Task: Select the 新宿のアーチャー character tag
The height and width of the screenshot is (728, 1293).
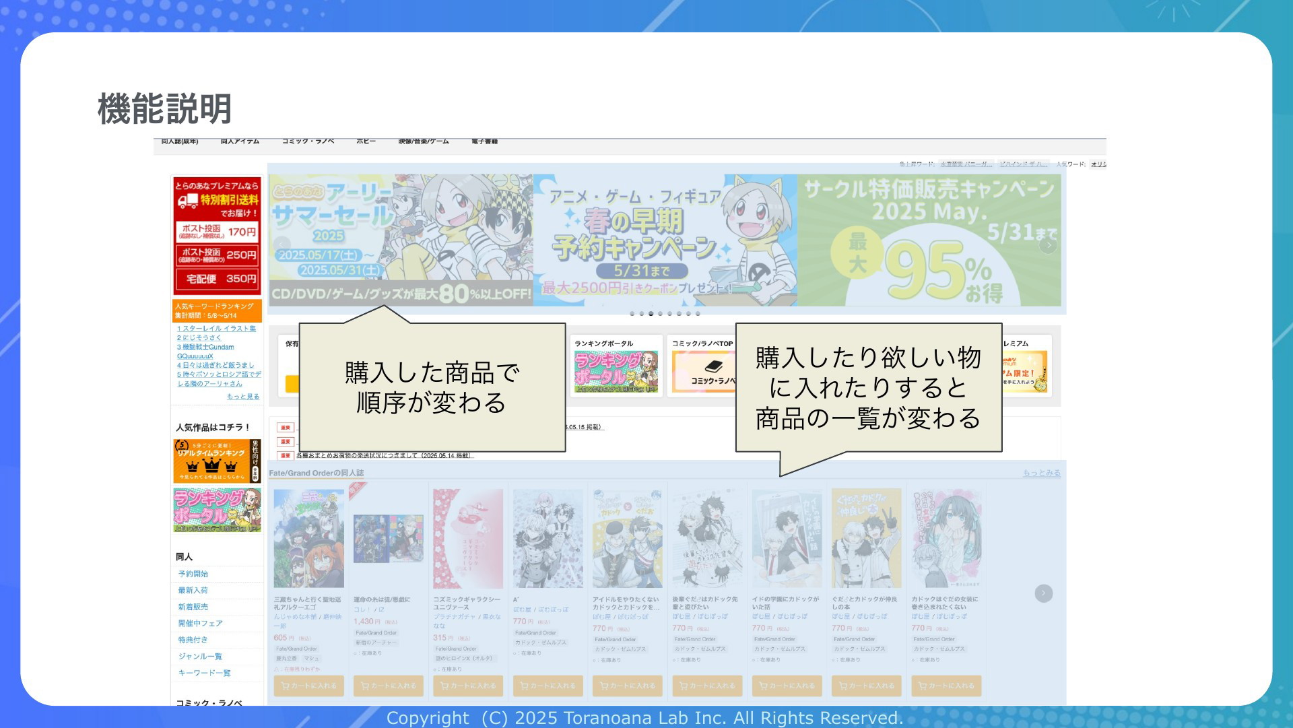Action: coord(376,643)
